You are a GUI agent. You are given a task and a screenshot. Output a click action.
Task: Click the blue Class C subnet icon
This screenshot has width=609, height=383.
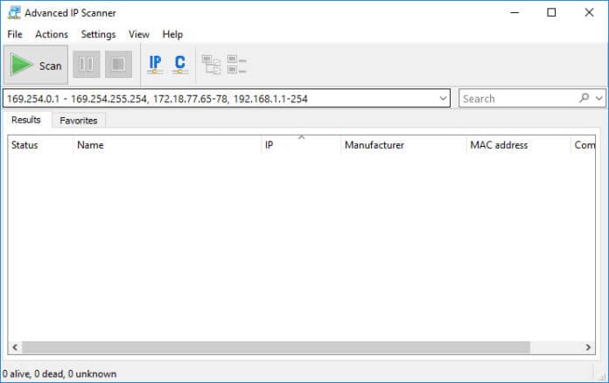point(180,65)
